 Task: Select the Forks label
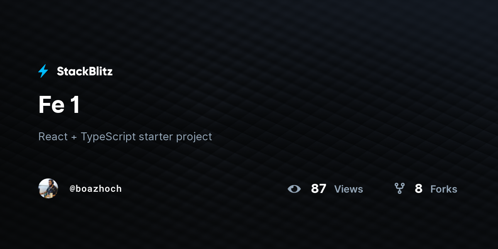[x=444, y=189]
